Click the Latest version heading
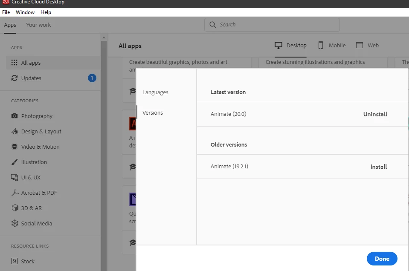 click(x=228, y=92)
